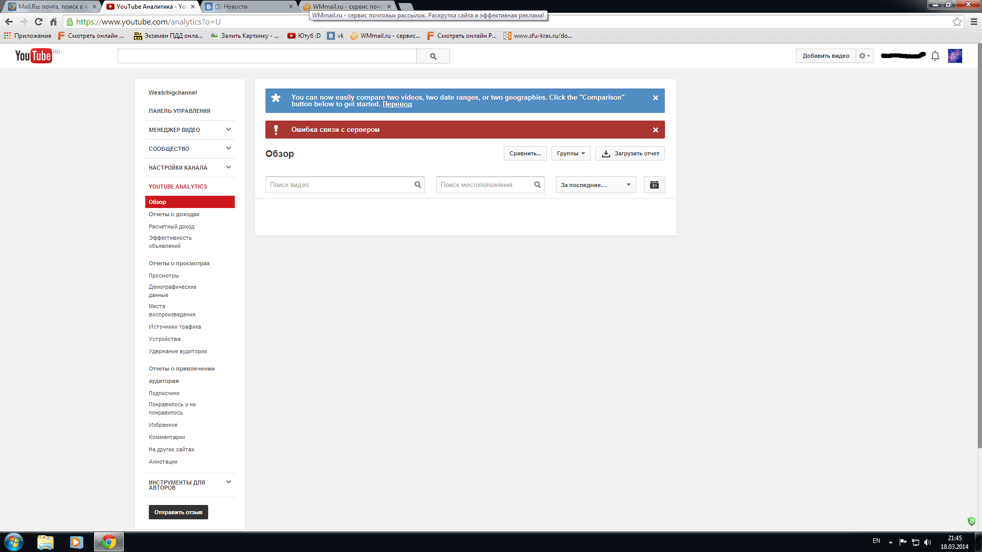Open the notifications bell

tap(935, 56)
